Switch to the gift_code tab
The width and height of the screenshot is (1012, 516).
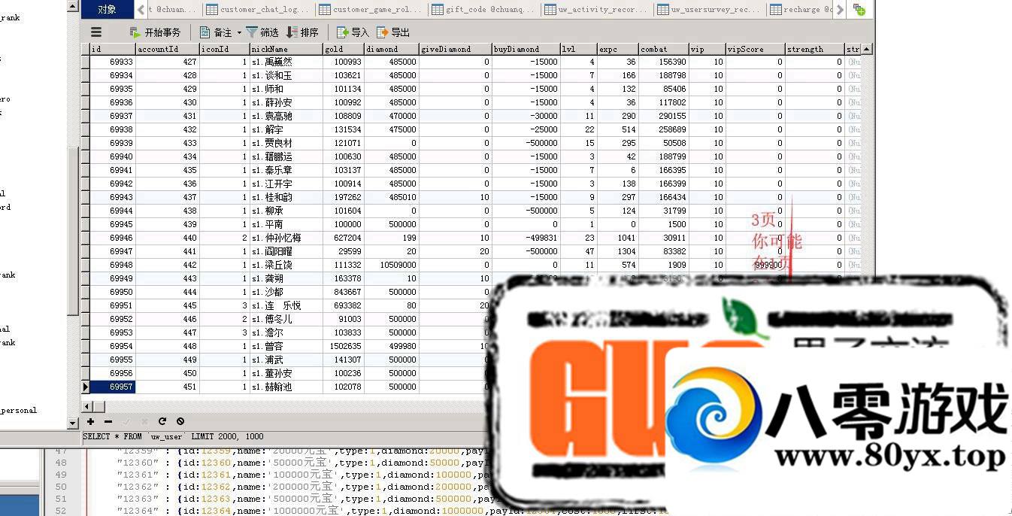485,10
